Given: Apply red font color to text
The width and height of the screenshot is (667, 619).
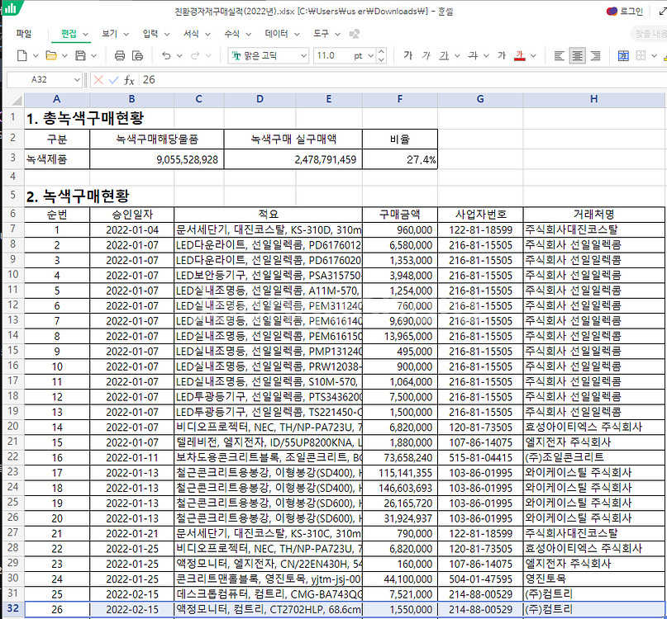Looking at the screenshot, I should 519,55.
